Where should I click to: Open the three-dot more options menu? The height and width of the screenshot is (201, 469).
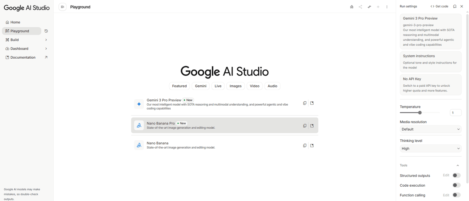(387, 7)
